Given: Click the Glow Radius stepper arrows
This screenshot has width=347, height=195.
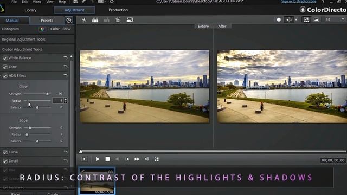Looking at the screenshot, I should [x=66, y=101].
